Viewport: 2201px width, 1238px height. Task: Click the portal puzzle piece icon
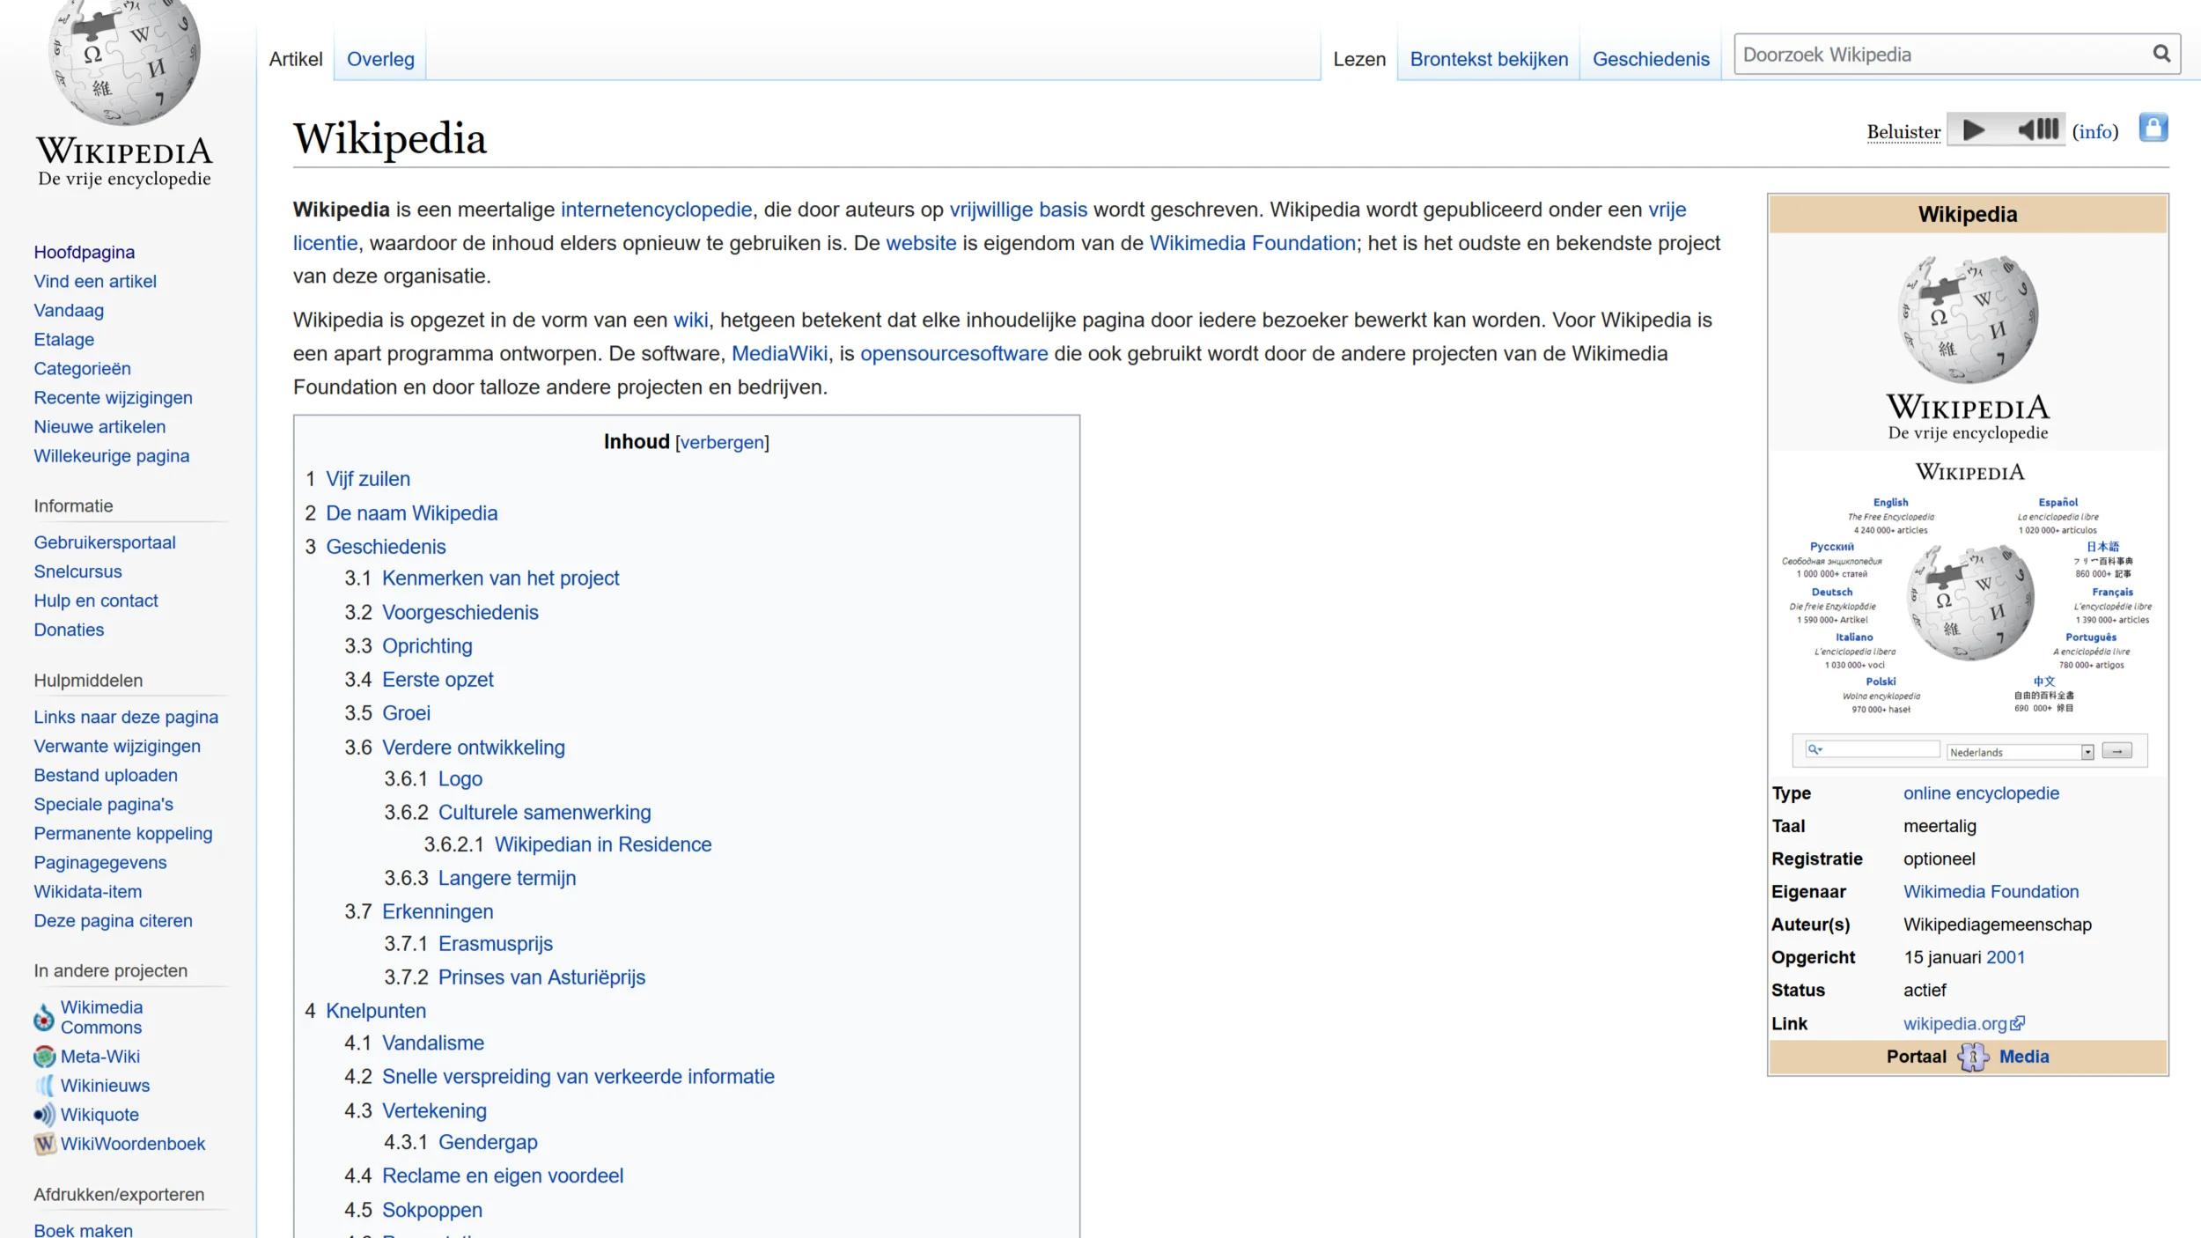point(1972,1057)
